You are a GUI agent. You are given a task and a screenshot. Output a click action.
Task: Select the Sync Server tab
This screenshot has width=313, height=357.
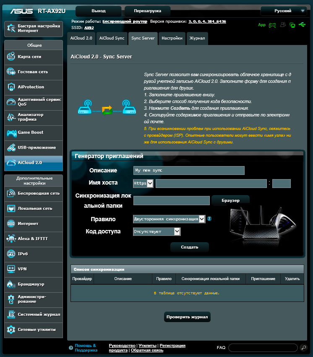click(x=143, y=38)
